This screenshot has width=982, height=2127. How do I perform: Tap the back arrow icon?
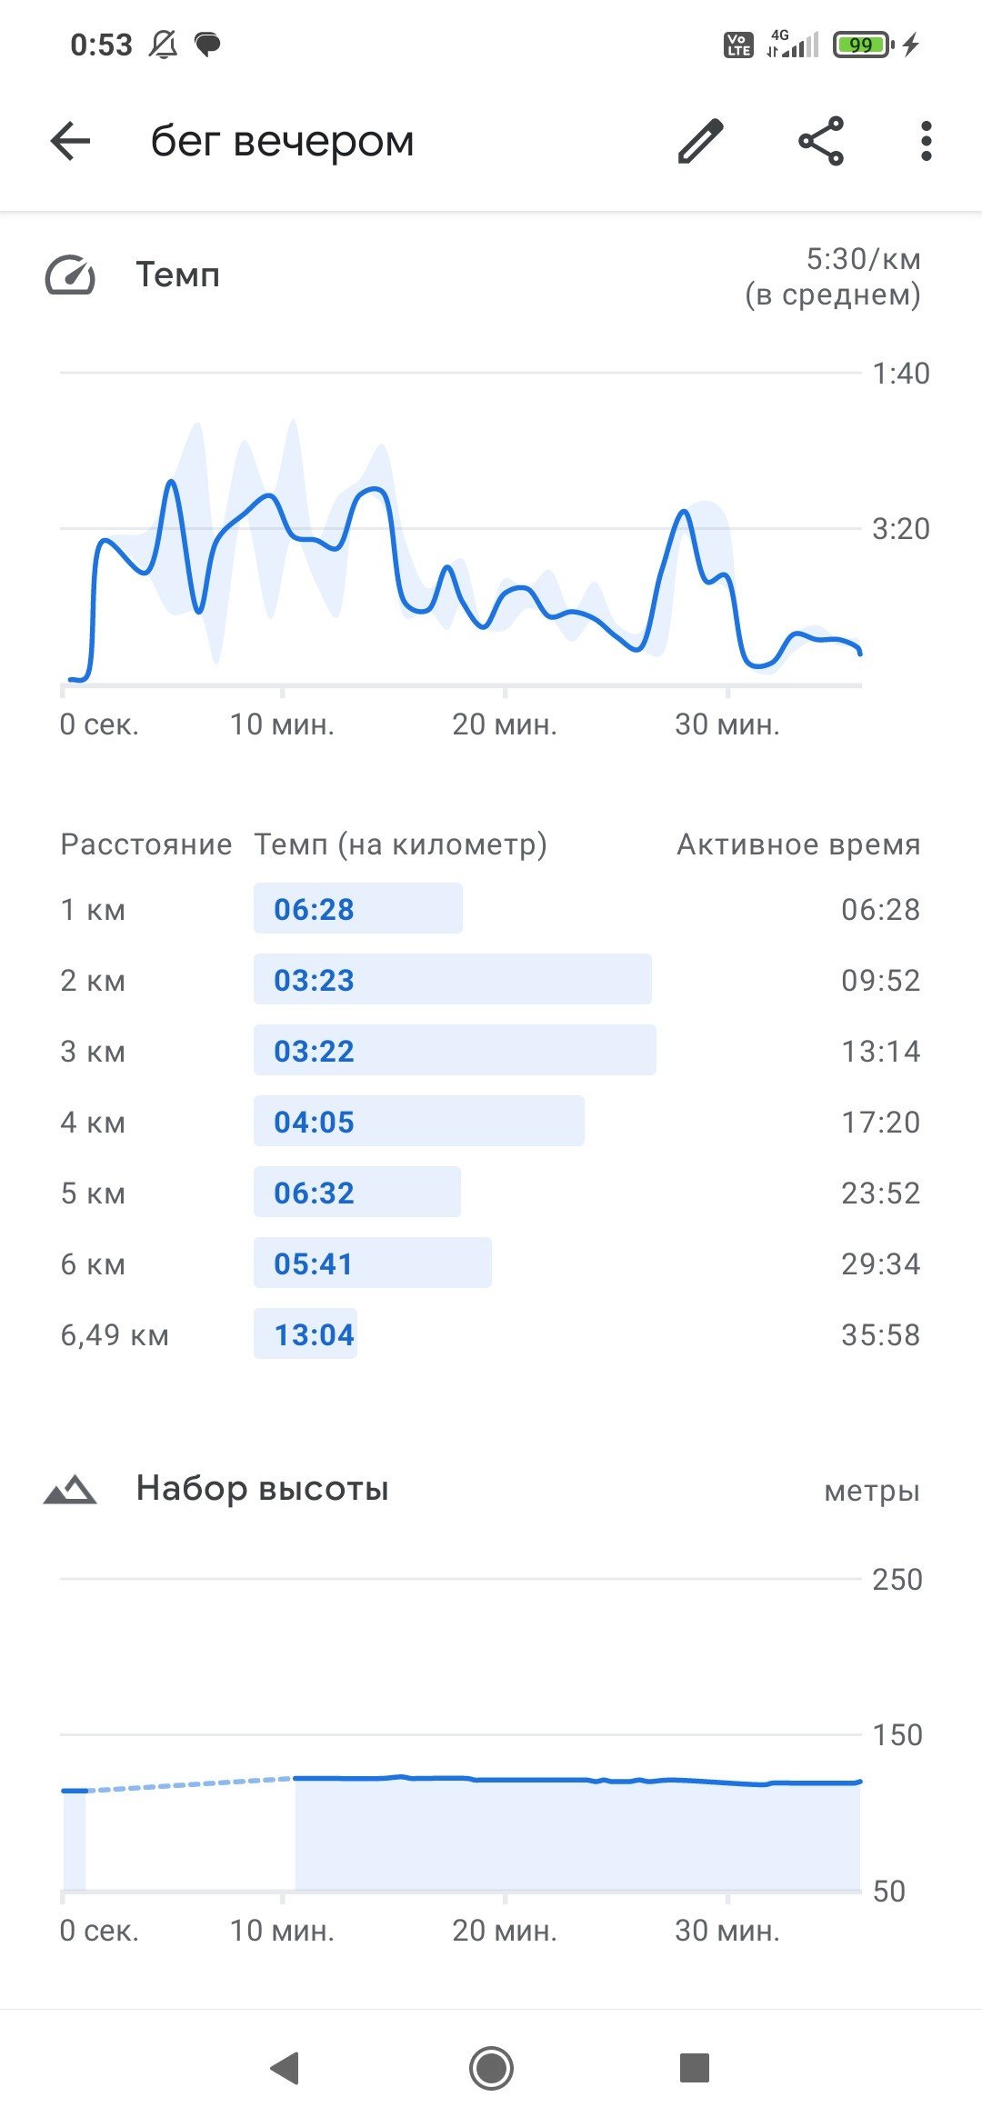pos(70,141)
